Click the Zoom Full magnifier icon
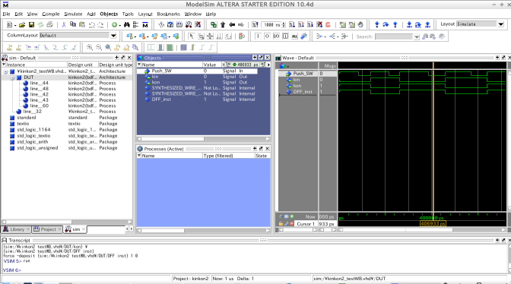 [x=107, y=48]
